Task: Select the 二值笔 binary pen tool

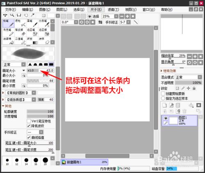Action: (20, 41)
